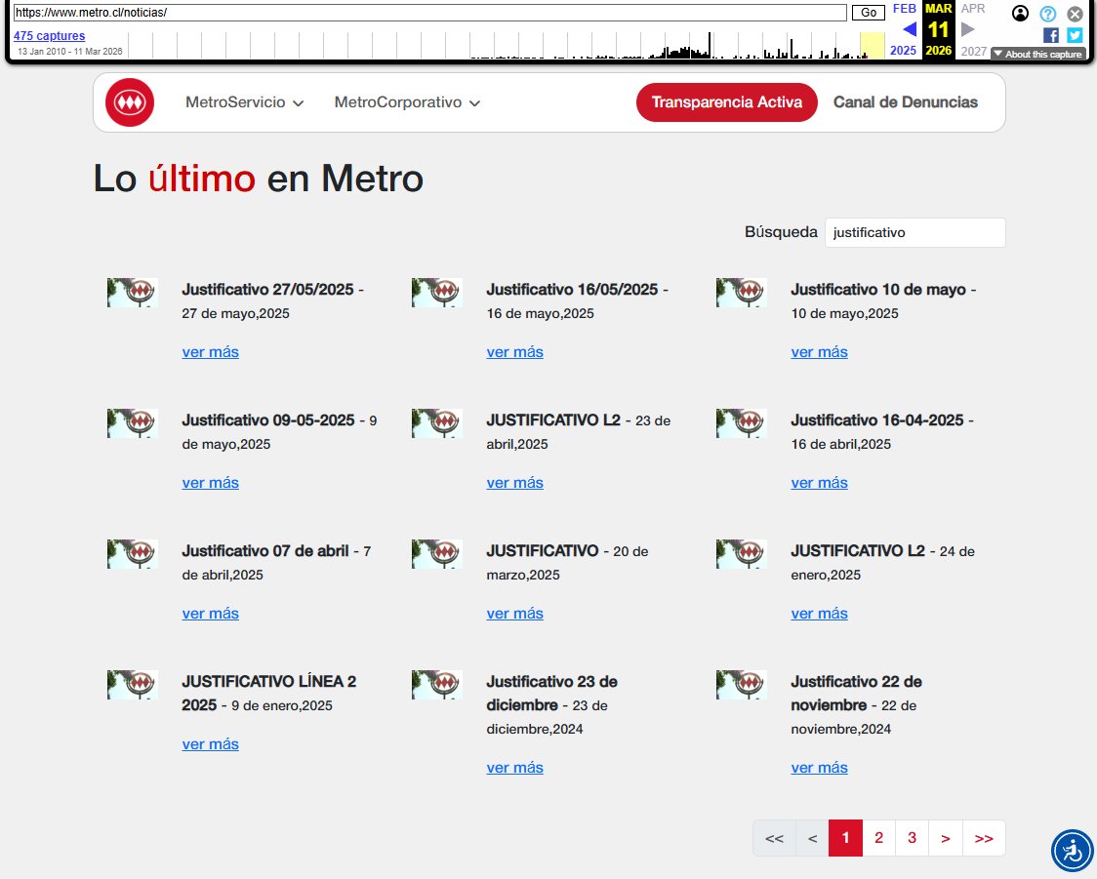Click next page single arrow
This screenshot has width=1097, height=879.
[x=945, y=838]
